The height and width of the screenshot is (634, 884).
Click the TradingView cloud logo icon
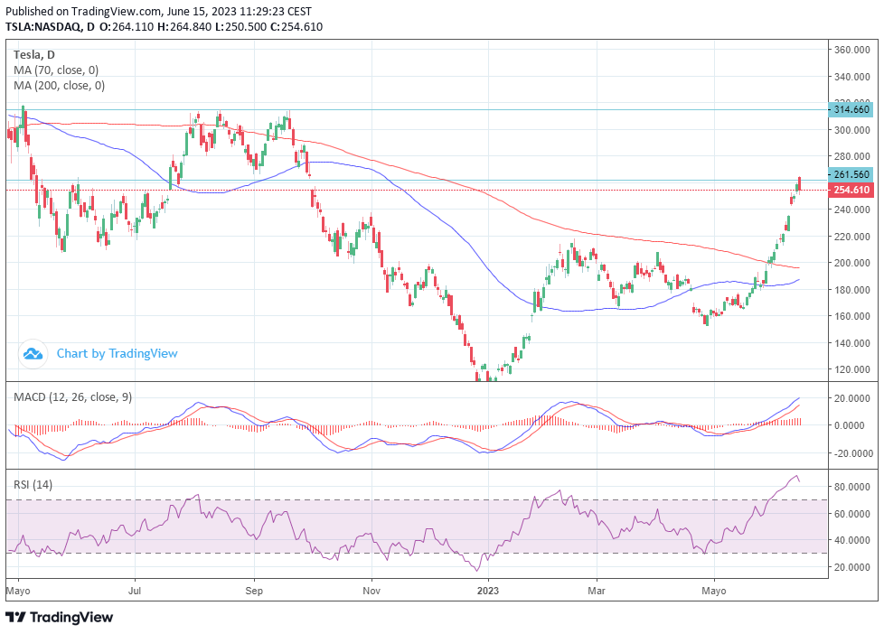33,354
